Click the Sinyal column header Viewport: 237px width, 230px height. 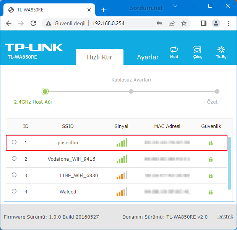click(121, 126)
